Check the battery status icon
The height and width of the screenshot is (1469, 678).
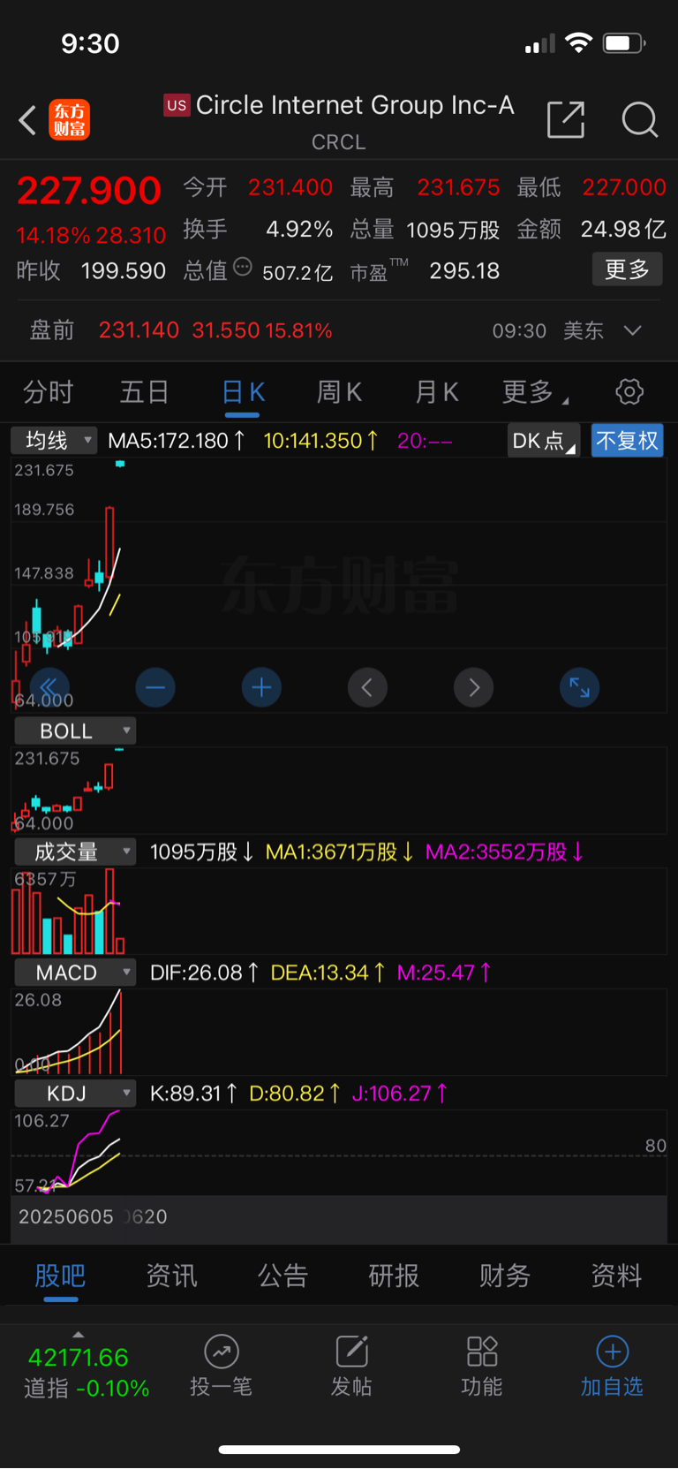pos(624,42)
